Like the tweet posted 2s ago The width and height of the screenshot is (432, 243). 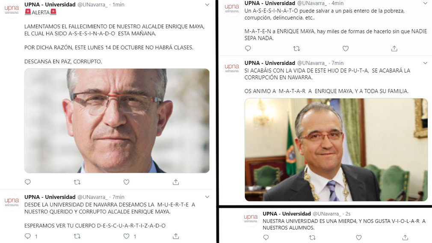(x=358, y=237)
